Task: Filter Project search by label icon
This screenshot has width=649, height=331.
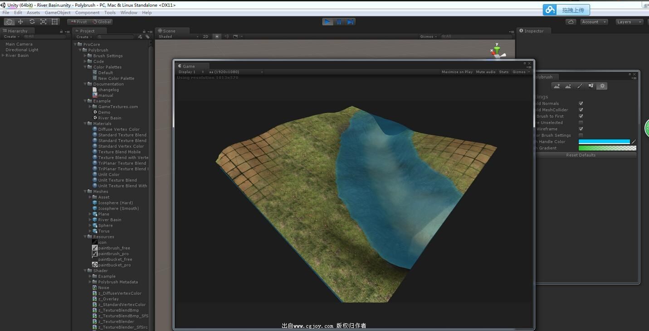Action: [147, 37]
